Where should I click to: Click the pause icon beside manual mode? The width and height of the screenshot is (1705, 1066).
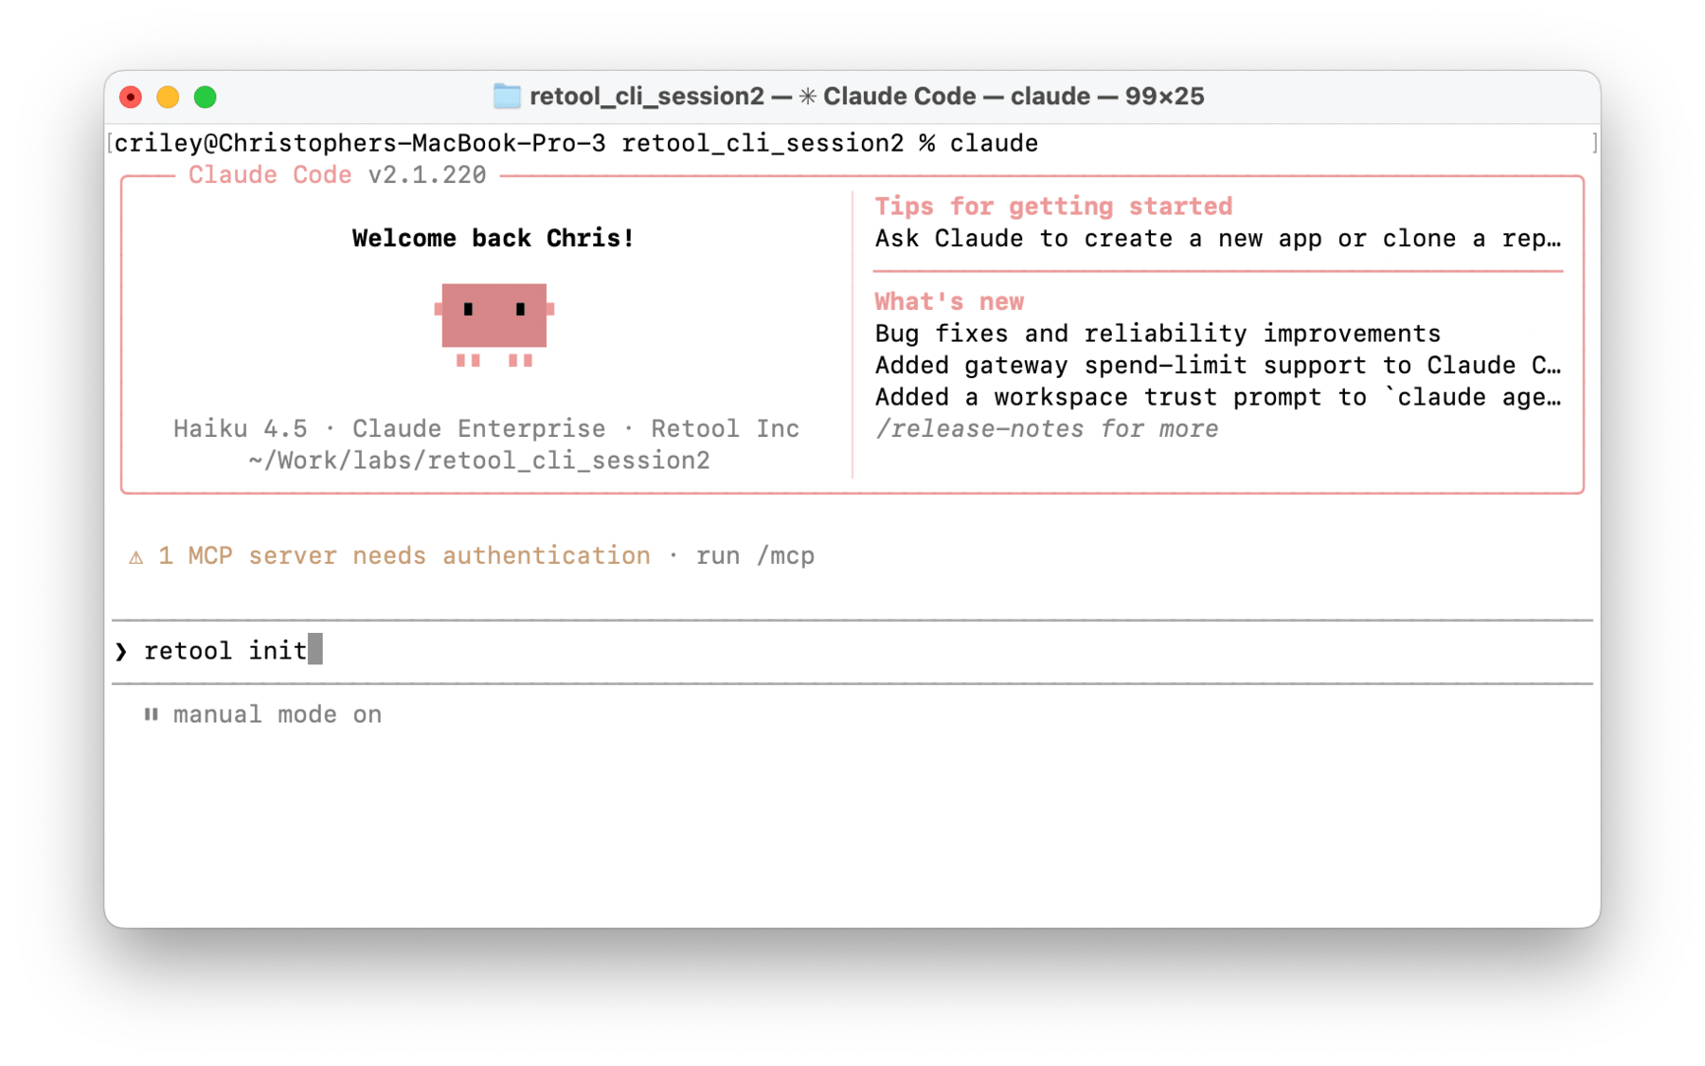click(x=151, y=714)
